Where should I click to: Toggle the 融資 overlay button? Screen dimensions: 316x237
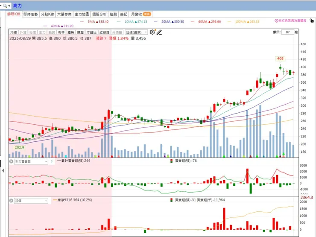click(x=52, y=32)
